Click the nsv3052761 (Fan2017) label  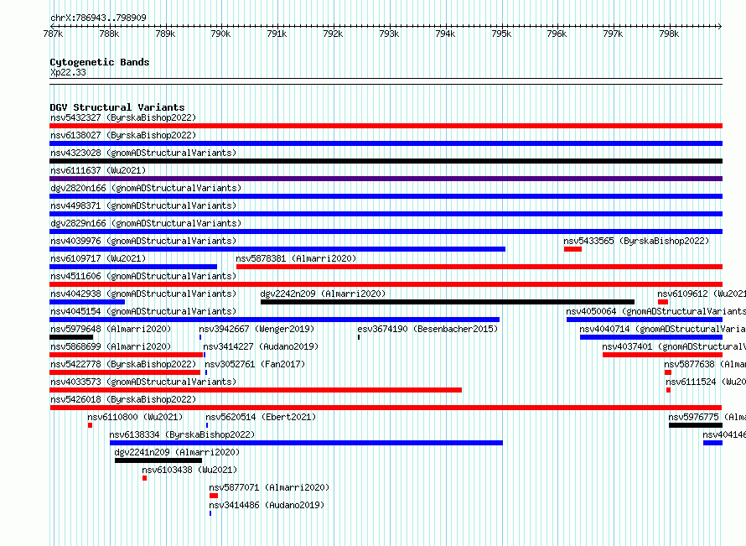pyautogui.click(x=255, y=364)
